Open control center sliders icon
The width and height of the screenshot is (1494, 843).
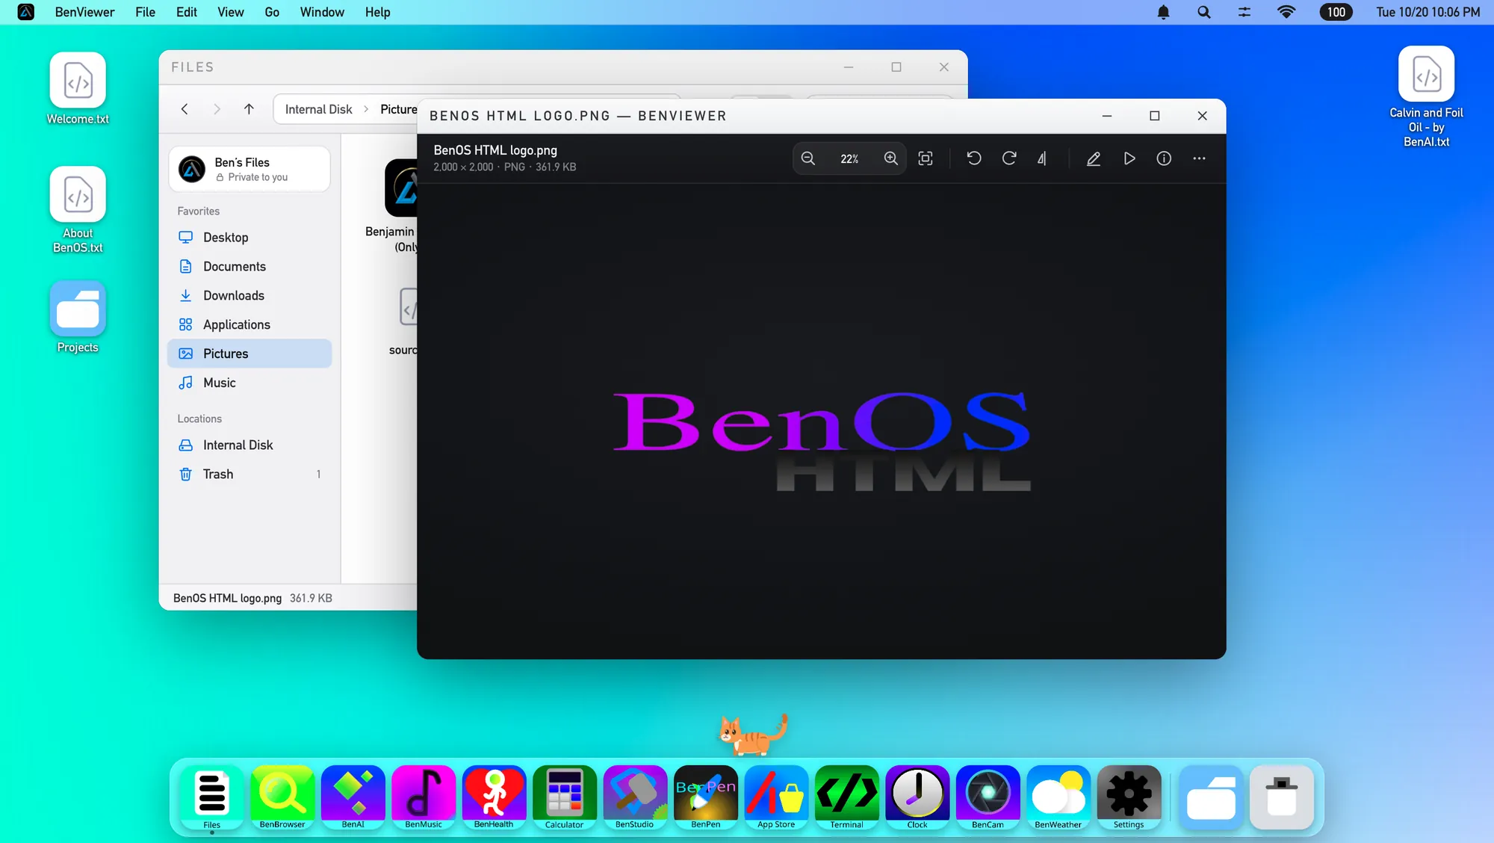[1244, 12]
